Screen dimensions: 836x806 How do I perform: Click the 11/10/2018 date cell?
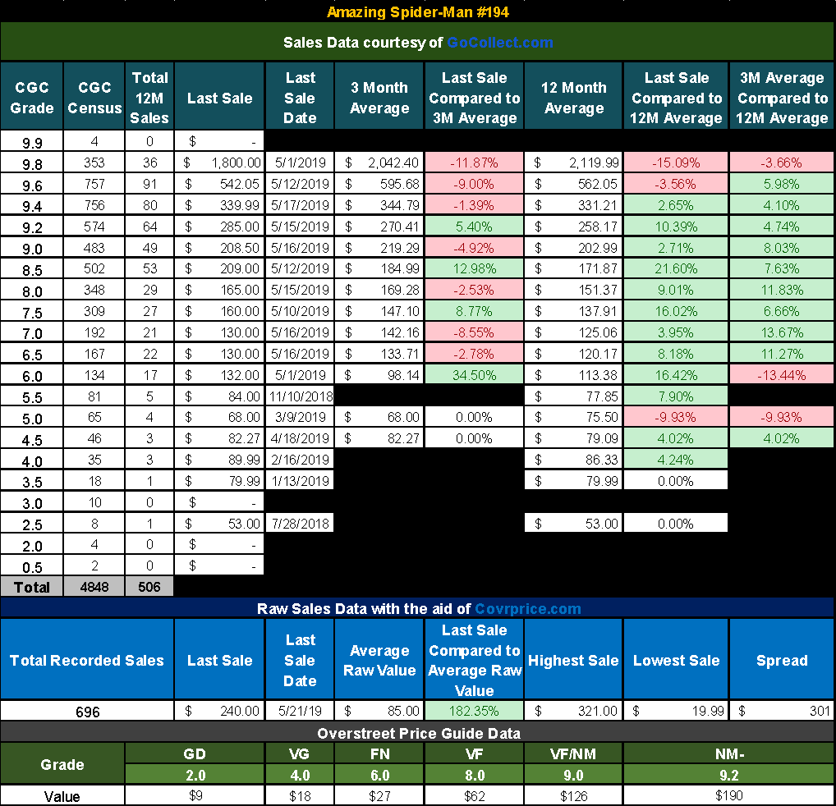click(300, 396)
